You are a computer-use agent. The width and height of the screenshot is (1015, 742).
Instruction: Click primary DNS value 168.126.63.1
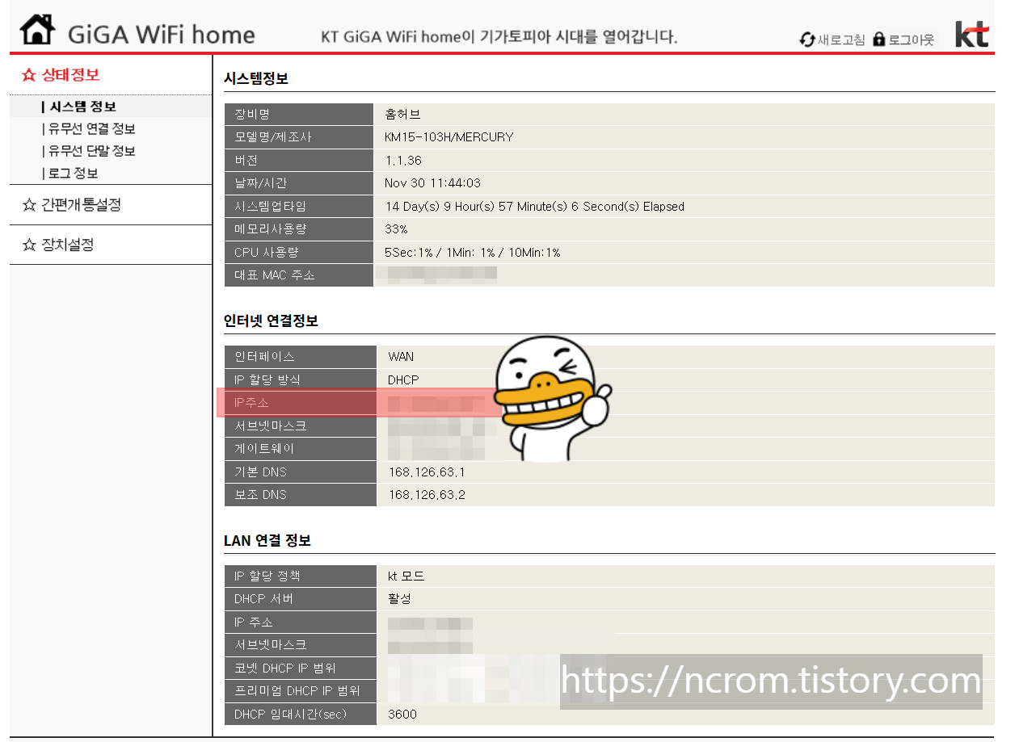point(427,472)
